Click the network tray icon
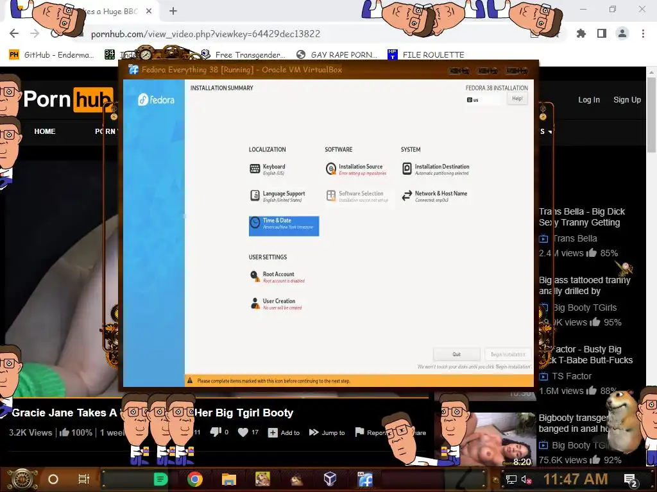The width and height of the screenshot is (657, 492). [x=511, y=479]
